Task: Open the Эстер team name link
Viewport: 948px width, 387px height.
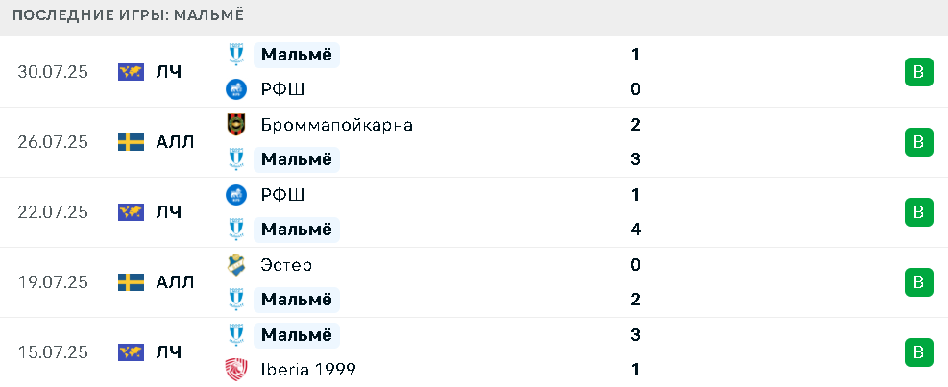Action: [286, 265]
